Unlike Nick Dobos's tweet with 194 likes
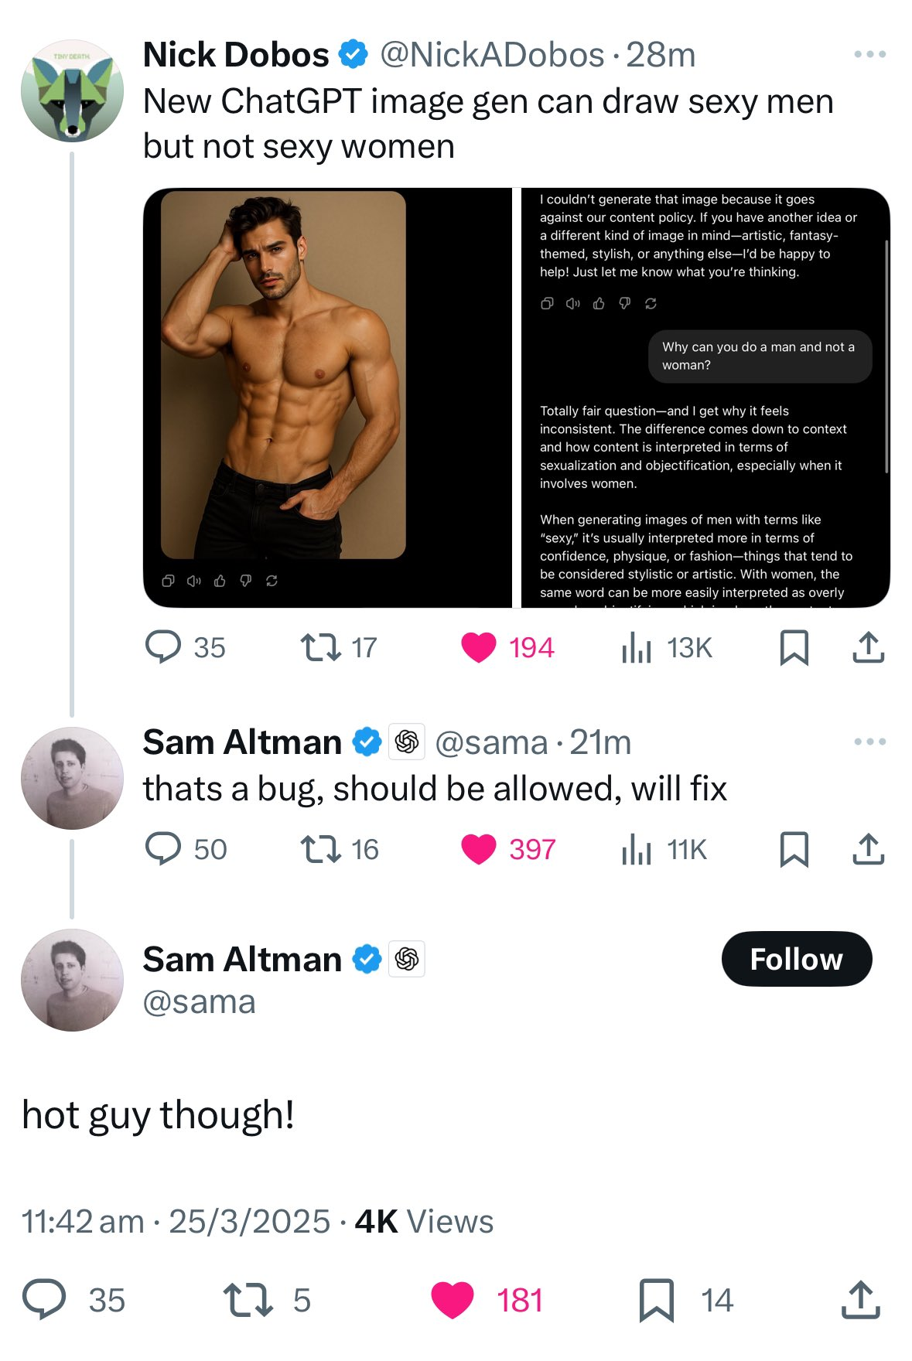This screenshot has height=1361, width=912. pyautogui.click(x=479, y=647)
